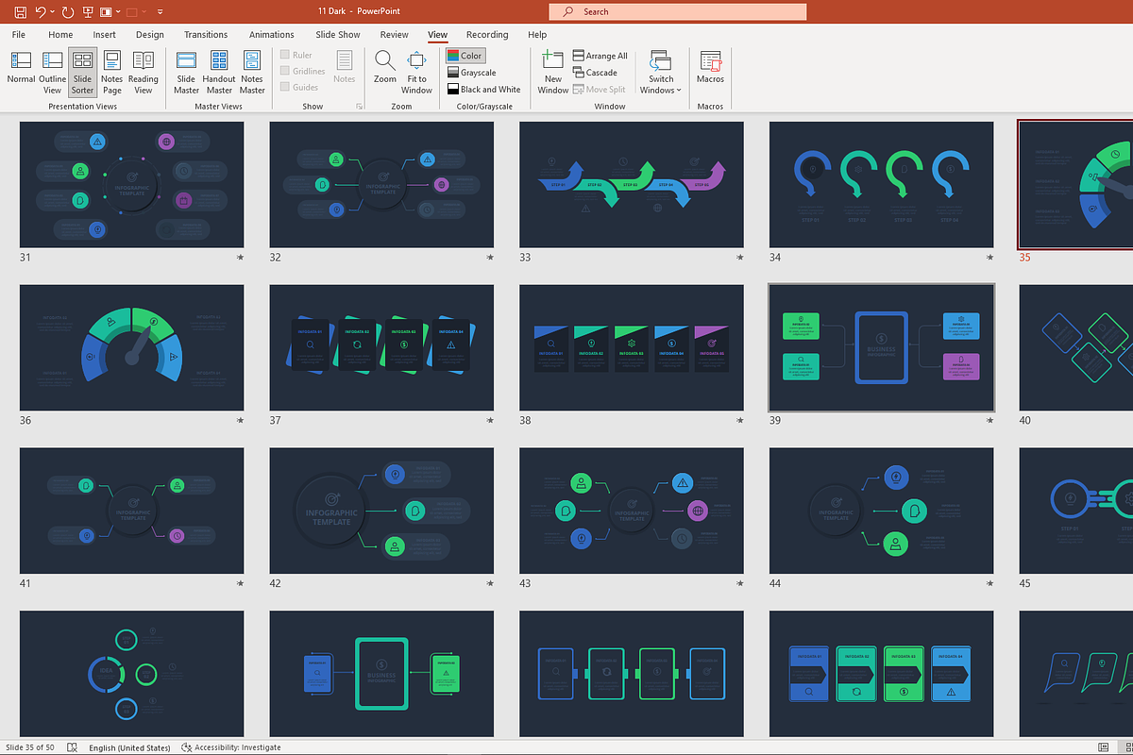Select slide 37 cards thumbnail
1133x755 pixels.
[381, 347]
